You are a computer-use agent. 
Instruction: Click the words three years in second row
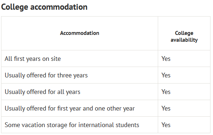tap(72, 75)
